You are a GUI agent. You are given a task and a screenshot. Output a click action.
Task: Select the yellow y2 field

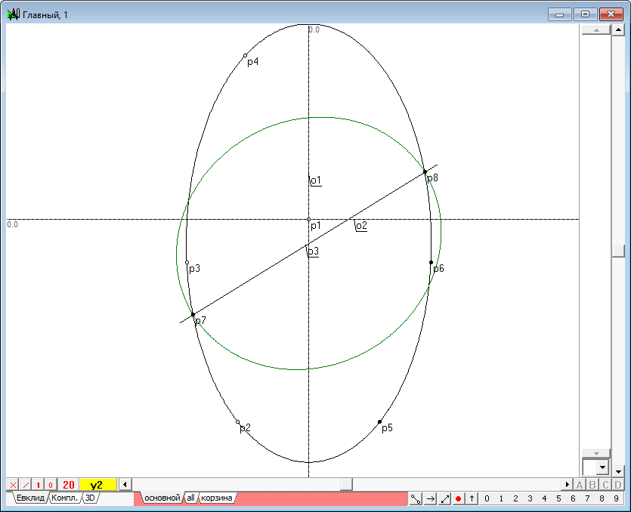coord(97,485)
